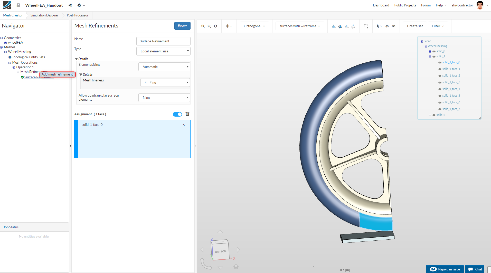Click the zoom out magnifier icon
Screen dimensions: 491x273
(x=209, y=26)
